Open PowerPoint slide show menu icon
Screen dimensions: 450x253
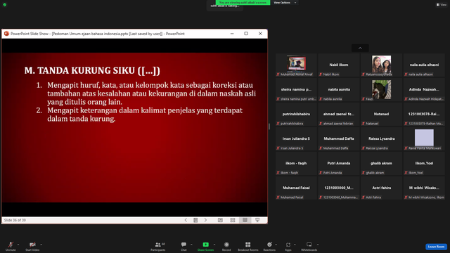point(195,220)
